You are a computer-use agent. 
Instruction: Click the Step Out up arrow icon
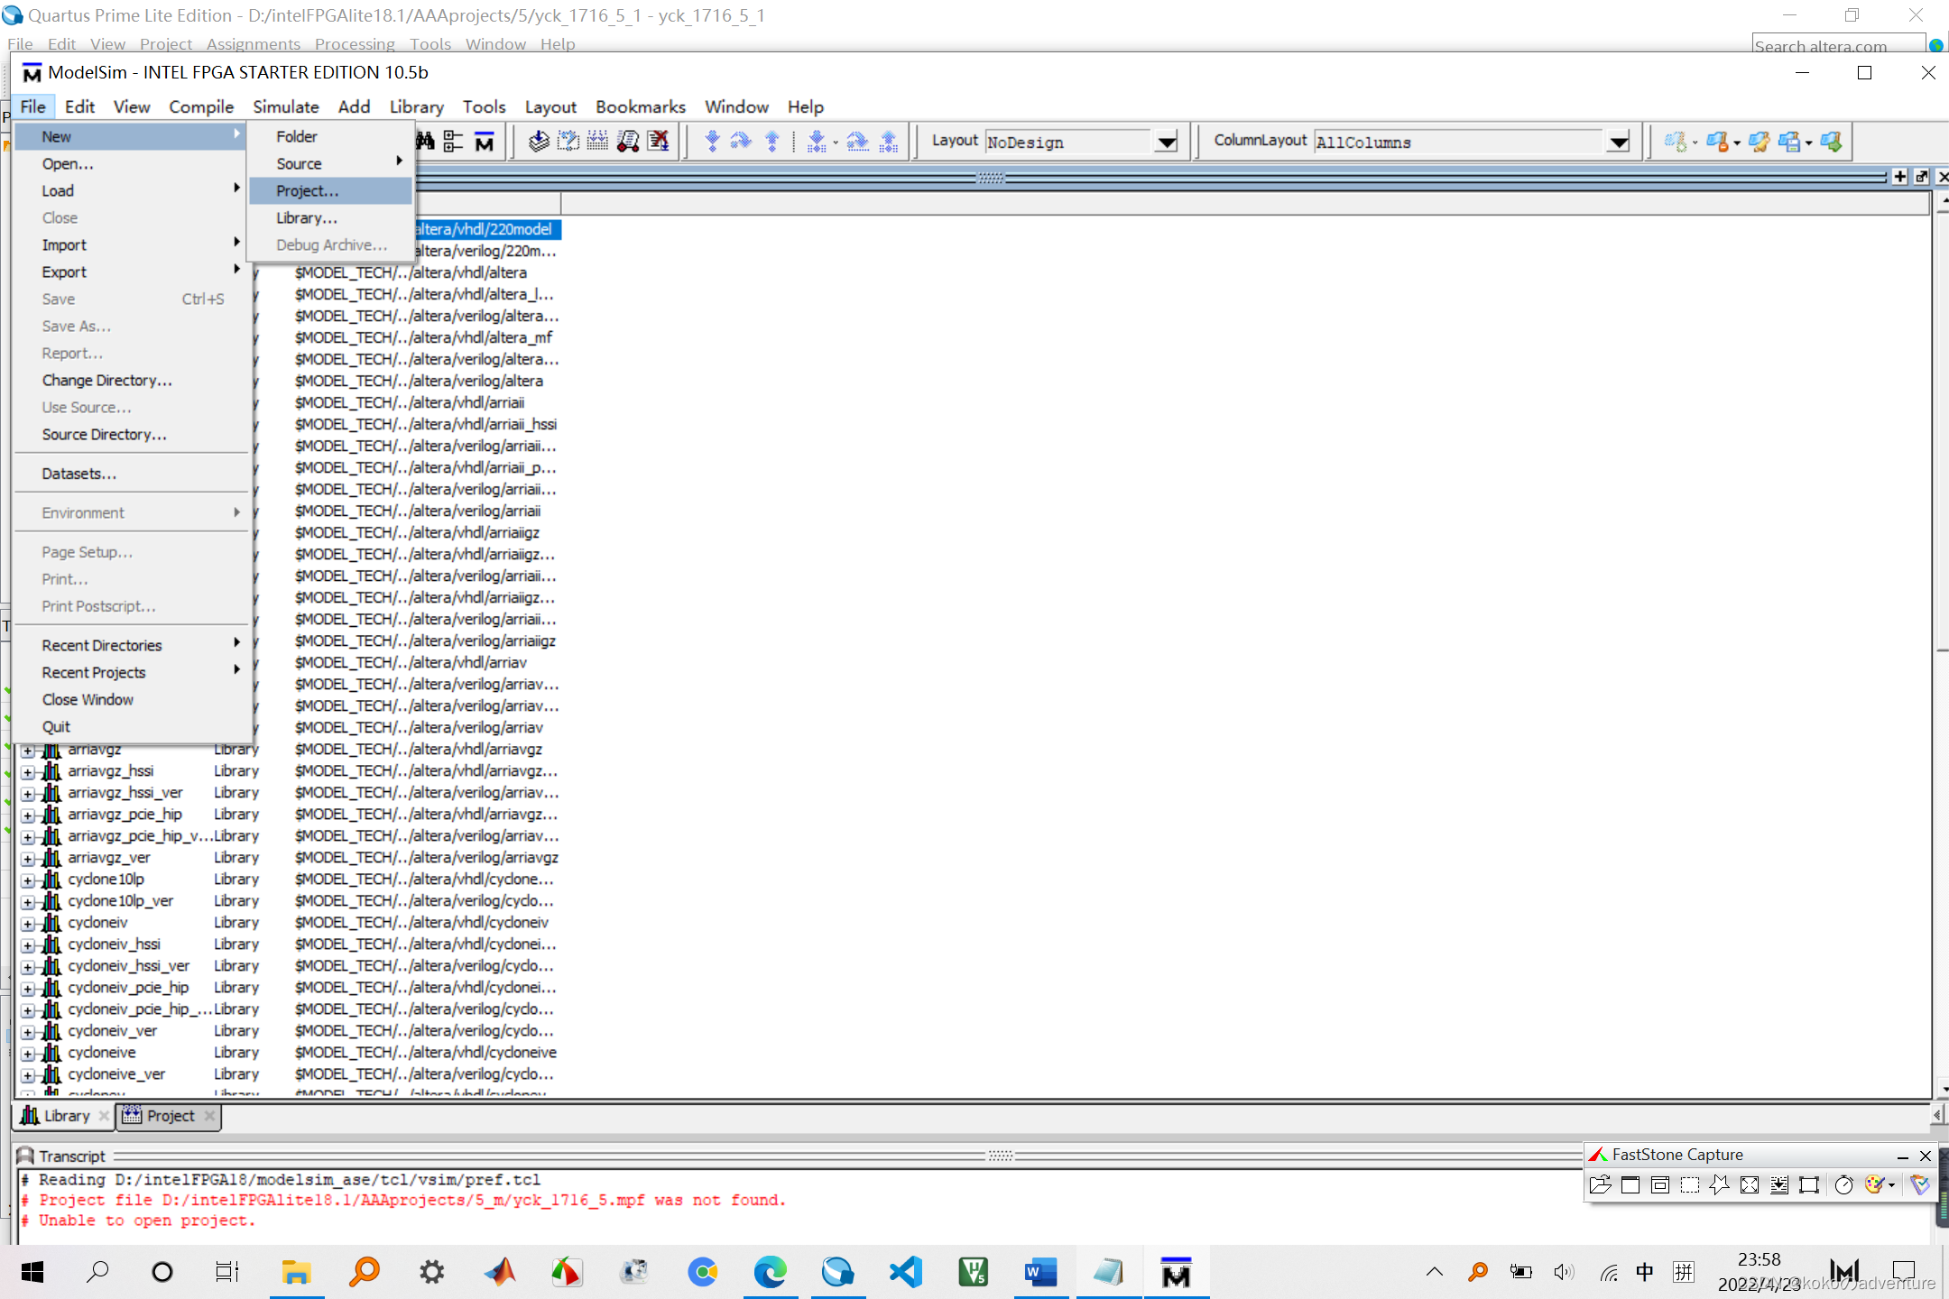point(772,142)
